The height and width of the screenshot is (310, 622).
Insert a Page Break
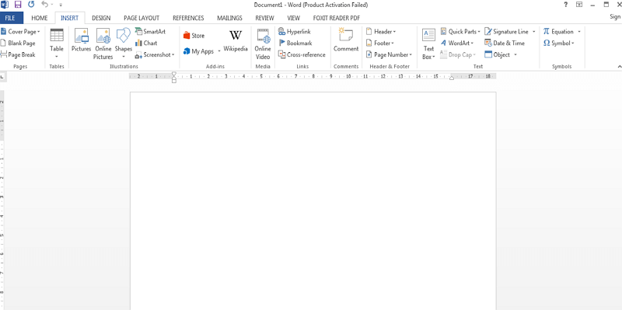coord(18,54)
